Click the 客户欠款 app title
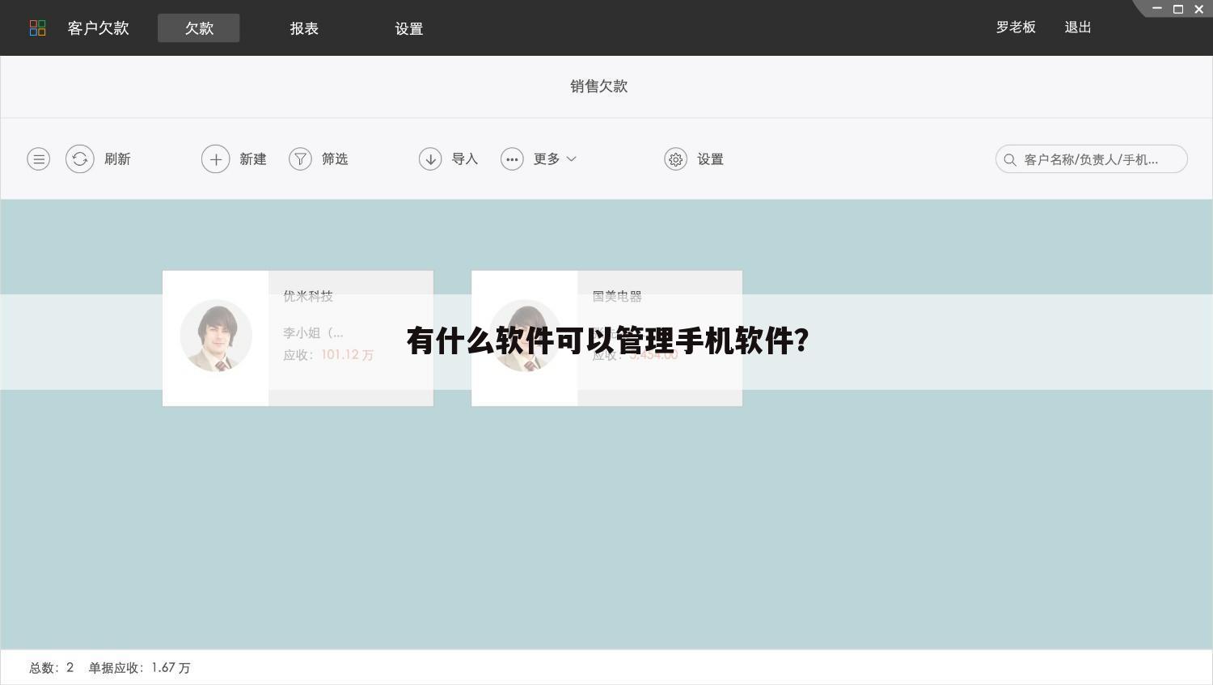 tap(99, 28)
